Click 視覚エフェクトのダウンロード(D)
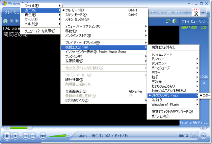The image size is (212, 144). coord(173,111)
